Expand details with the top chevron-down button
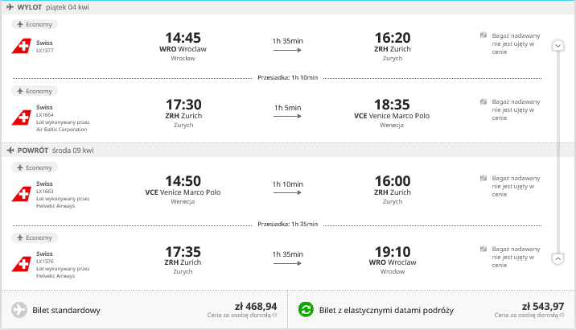576x330 pixels. [x=558, y=46]
